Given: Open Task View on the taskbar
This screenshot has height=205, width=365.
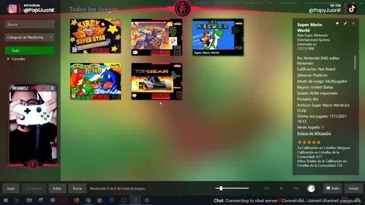Looking at the screenshot, I should tap(17, 200).
